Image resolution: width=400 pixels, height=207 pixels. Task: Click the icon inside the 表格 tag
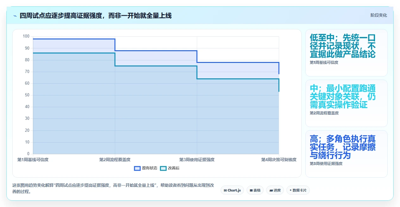[x=251, y=190]
